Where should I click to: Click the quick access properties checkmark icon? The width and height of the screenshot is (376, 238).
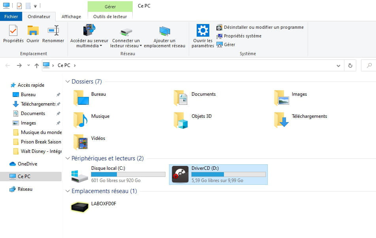pyautogui.click(x=19, y=6)
